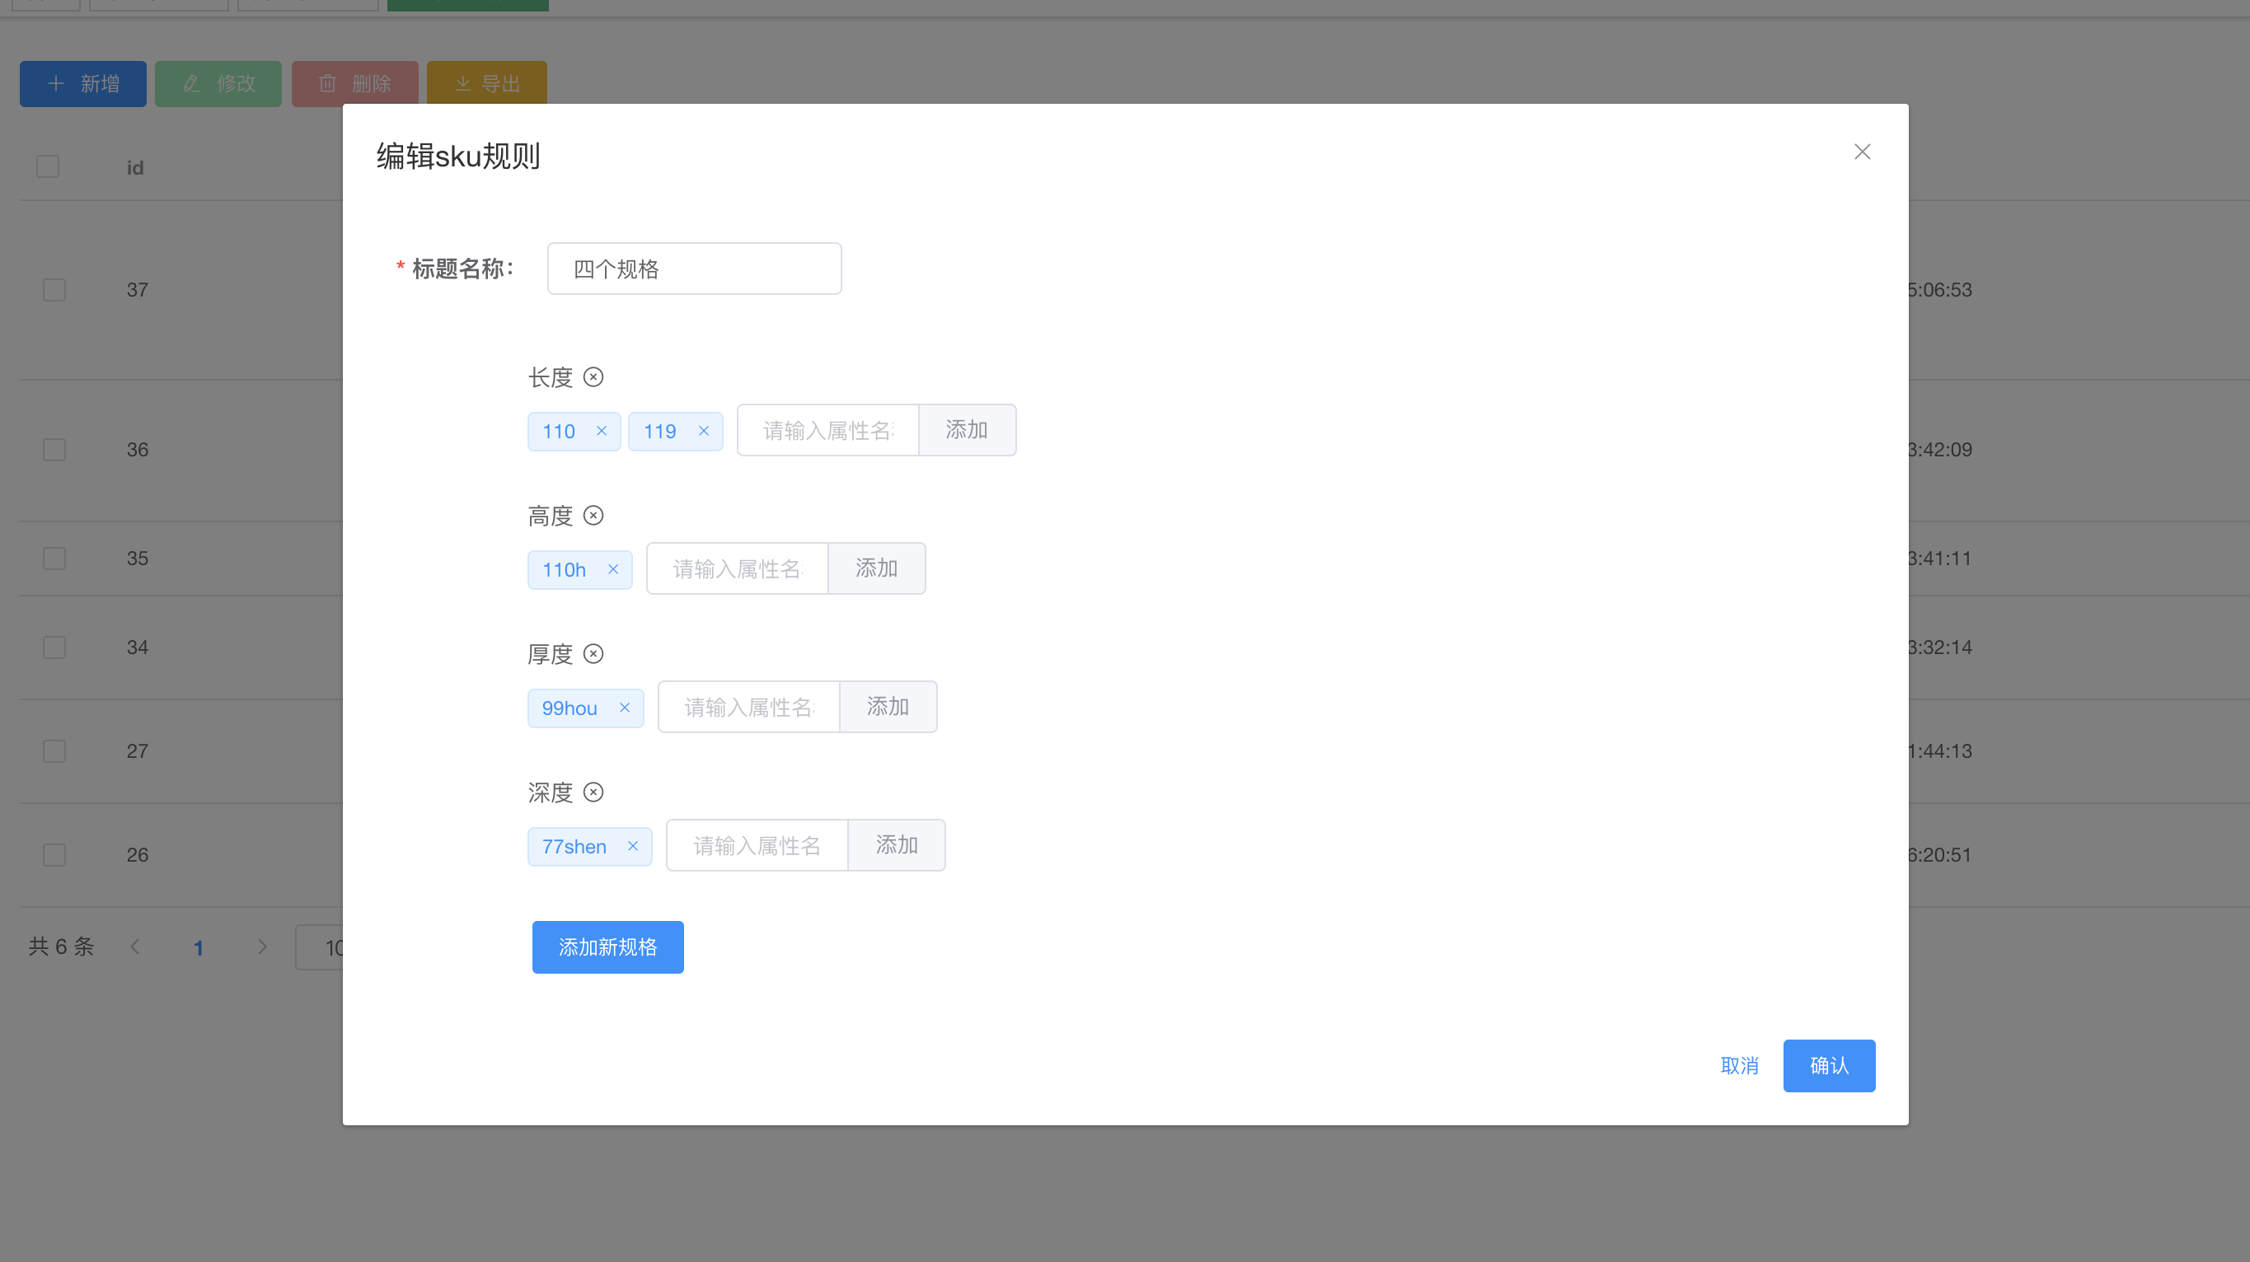Remove the 长度 spec with circle-x icon
Image resolution: width=2250 pixels, height=1262 pixels.
593,377
